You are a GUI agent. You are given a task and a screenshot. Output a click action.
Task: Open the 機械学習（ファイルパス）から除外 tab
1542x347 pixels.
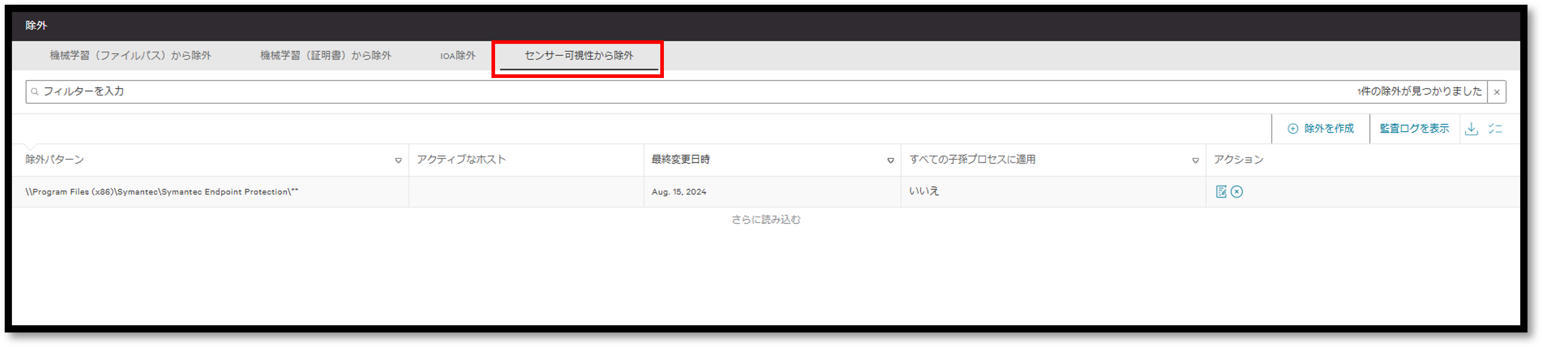point(131,56)
